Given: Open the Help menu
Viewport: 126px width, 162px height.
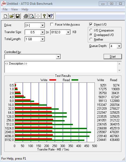Looking at the screenshot, I should pyautogui.click(x=25, y=9).
